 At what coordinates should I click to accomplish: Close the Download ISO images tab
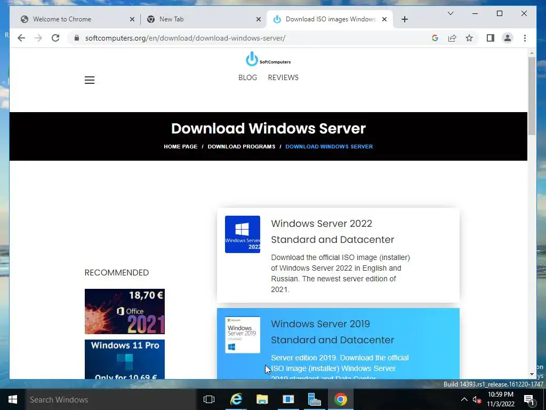tap(384, 19)
